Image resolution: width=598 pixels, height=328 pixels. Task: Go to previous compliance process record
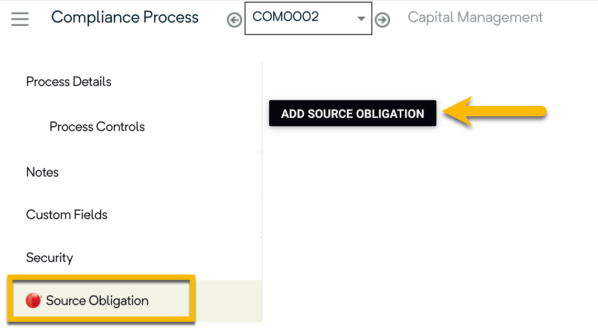234,20
